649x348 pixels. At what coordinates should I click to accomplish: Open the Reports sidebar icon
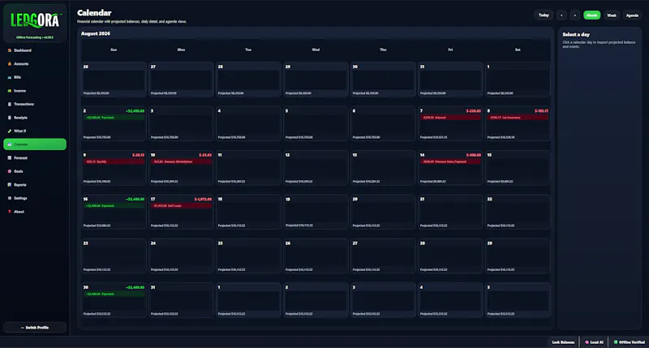click(x=10, y=185)
